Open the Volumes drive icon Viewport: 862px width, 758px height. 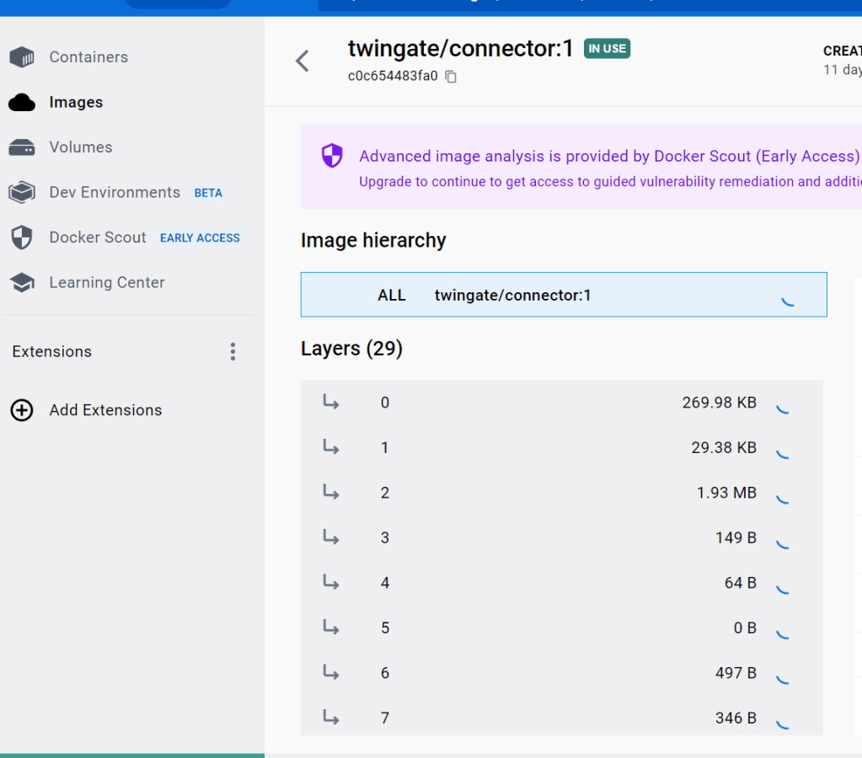pyautogui.click(x=22, y=147)
